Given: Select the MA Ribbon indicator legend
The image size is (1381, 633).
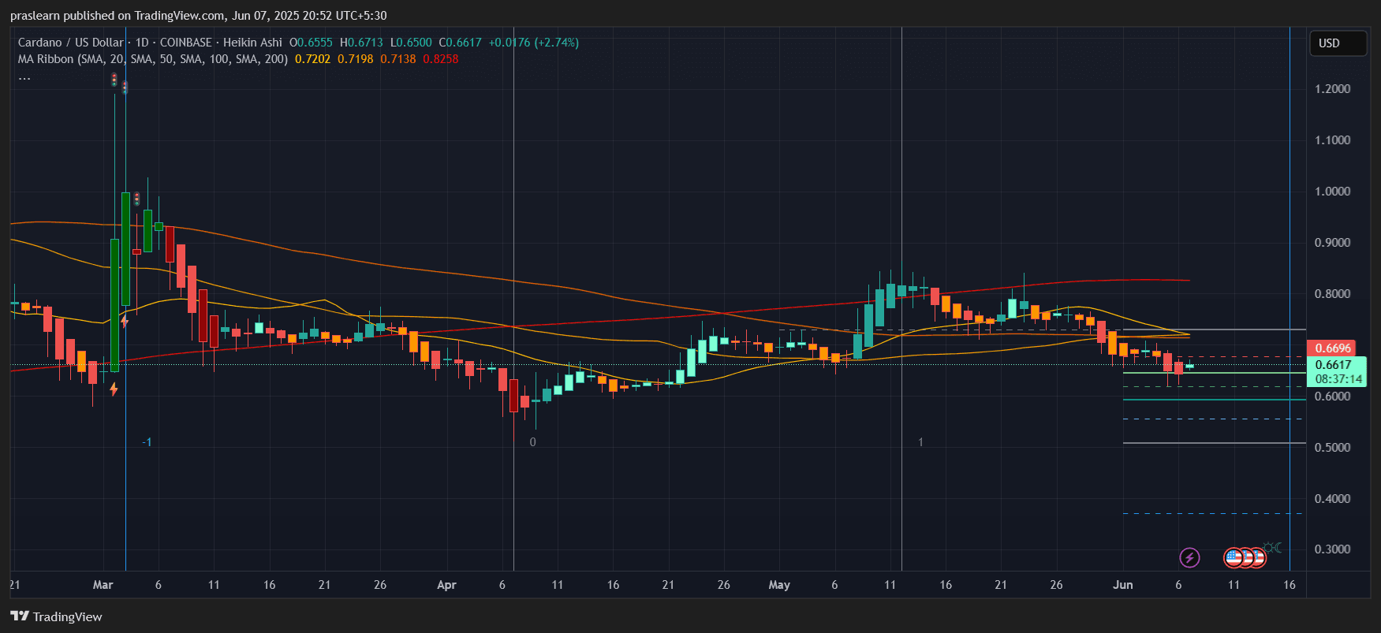Looking at the screenshot, I should (152, 59).
